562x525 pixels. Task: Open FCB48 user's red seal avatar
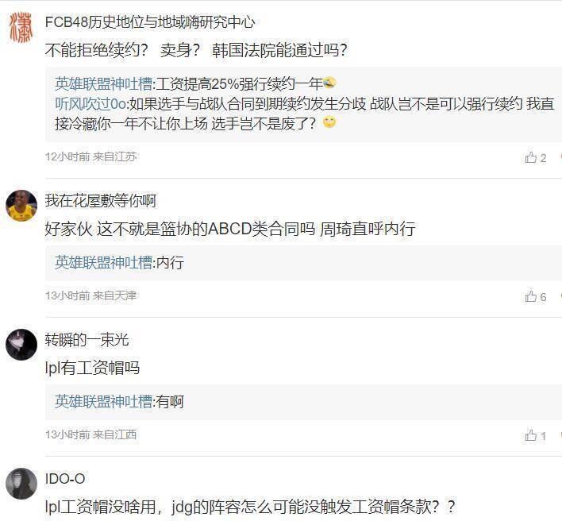click(21, 28)
